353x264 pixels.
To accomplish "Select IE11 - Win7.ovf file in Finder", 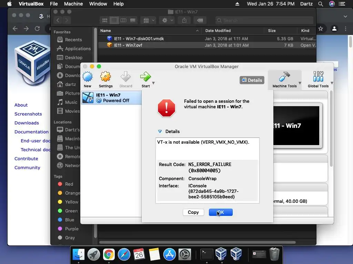I will pos(207,45).
